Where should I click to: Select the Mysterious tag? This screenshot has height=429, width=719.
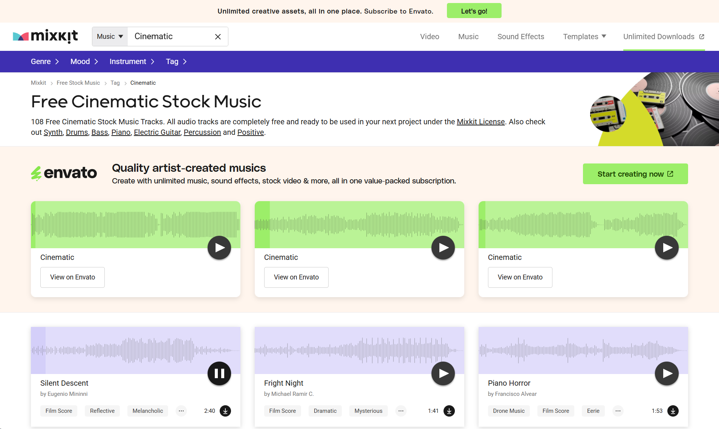pos(369,411)
